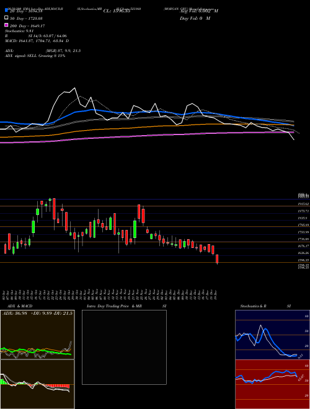Click the 1636.26 price axis label
Screen dimensions: 310x409
click(x=303, y=253)
